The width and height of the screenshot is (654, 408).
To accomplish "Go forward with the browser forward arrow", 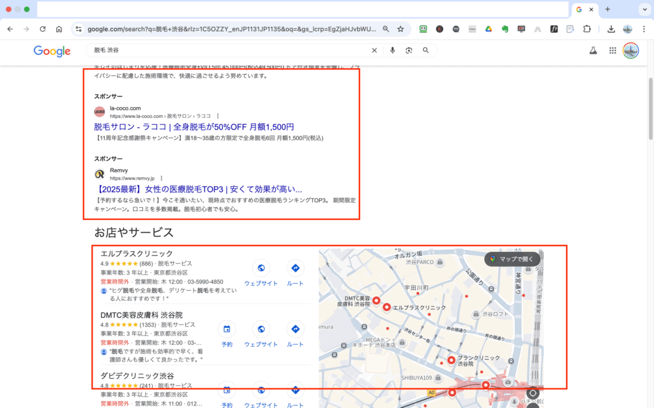I will point(26,29).
